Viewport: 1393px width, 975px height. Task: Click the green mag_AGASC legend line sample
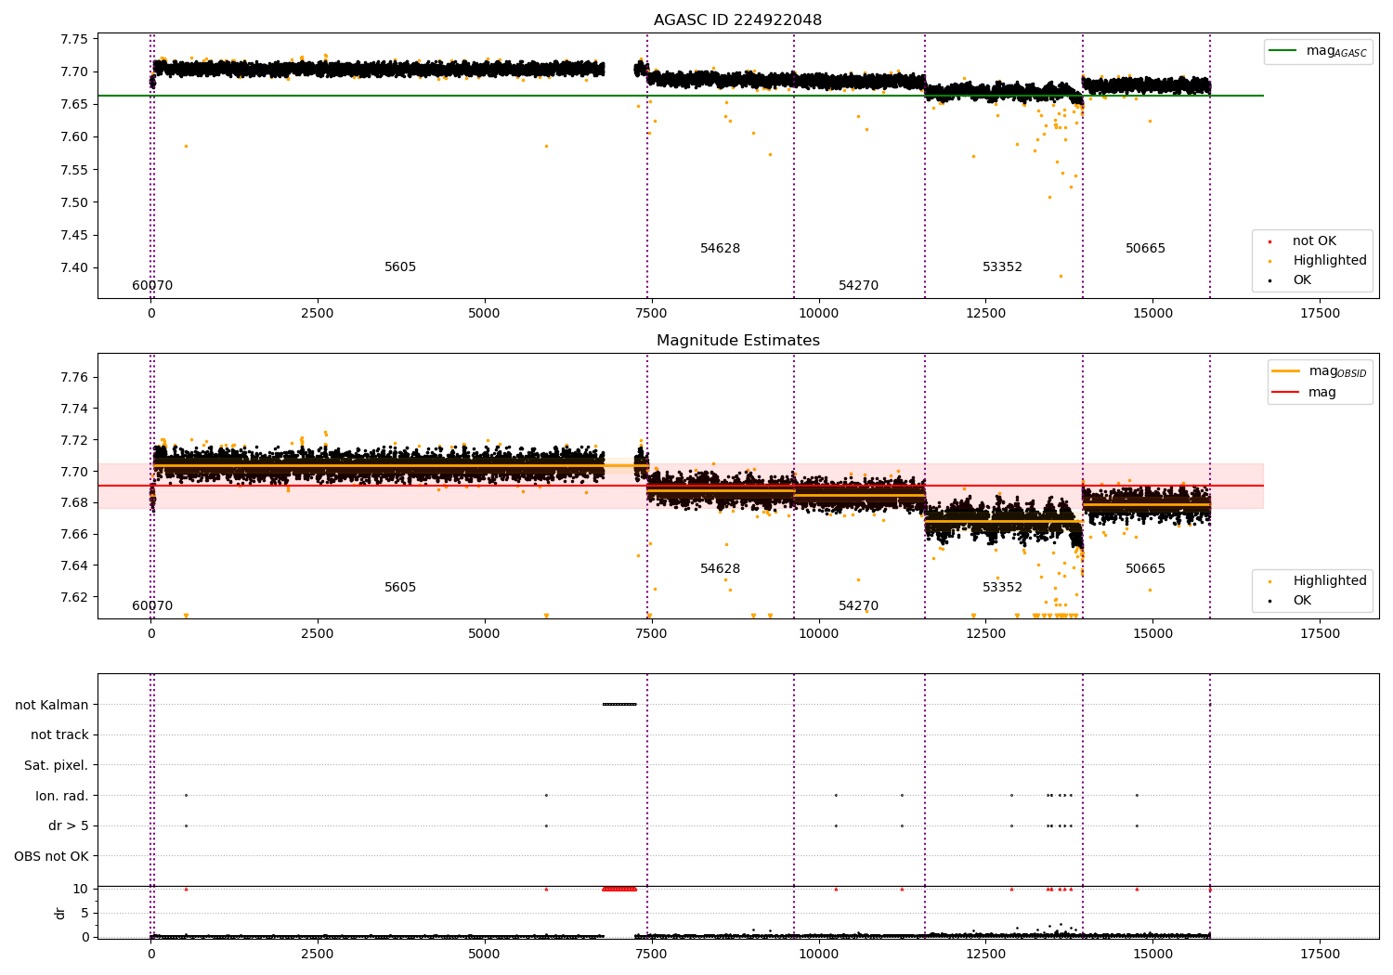pyautogui.click(x=1284, y=51)
